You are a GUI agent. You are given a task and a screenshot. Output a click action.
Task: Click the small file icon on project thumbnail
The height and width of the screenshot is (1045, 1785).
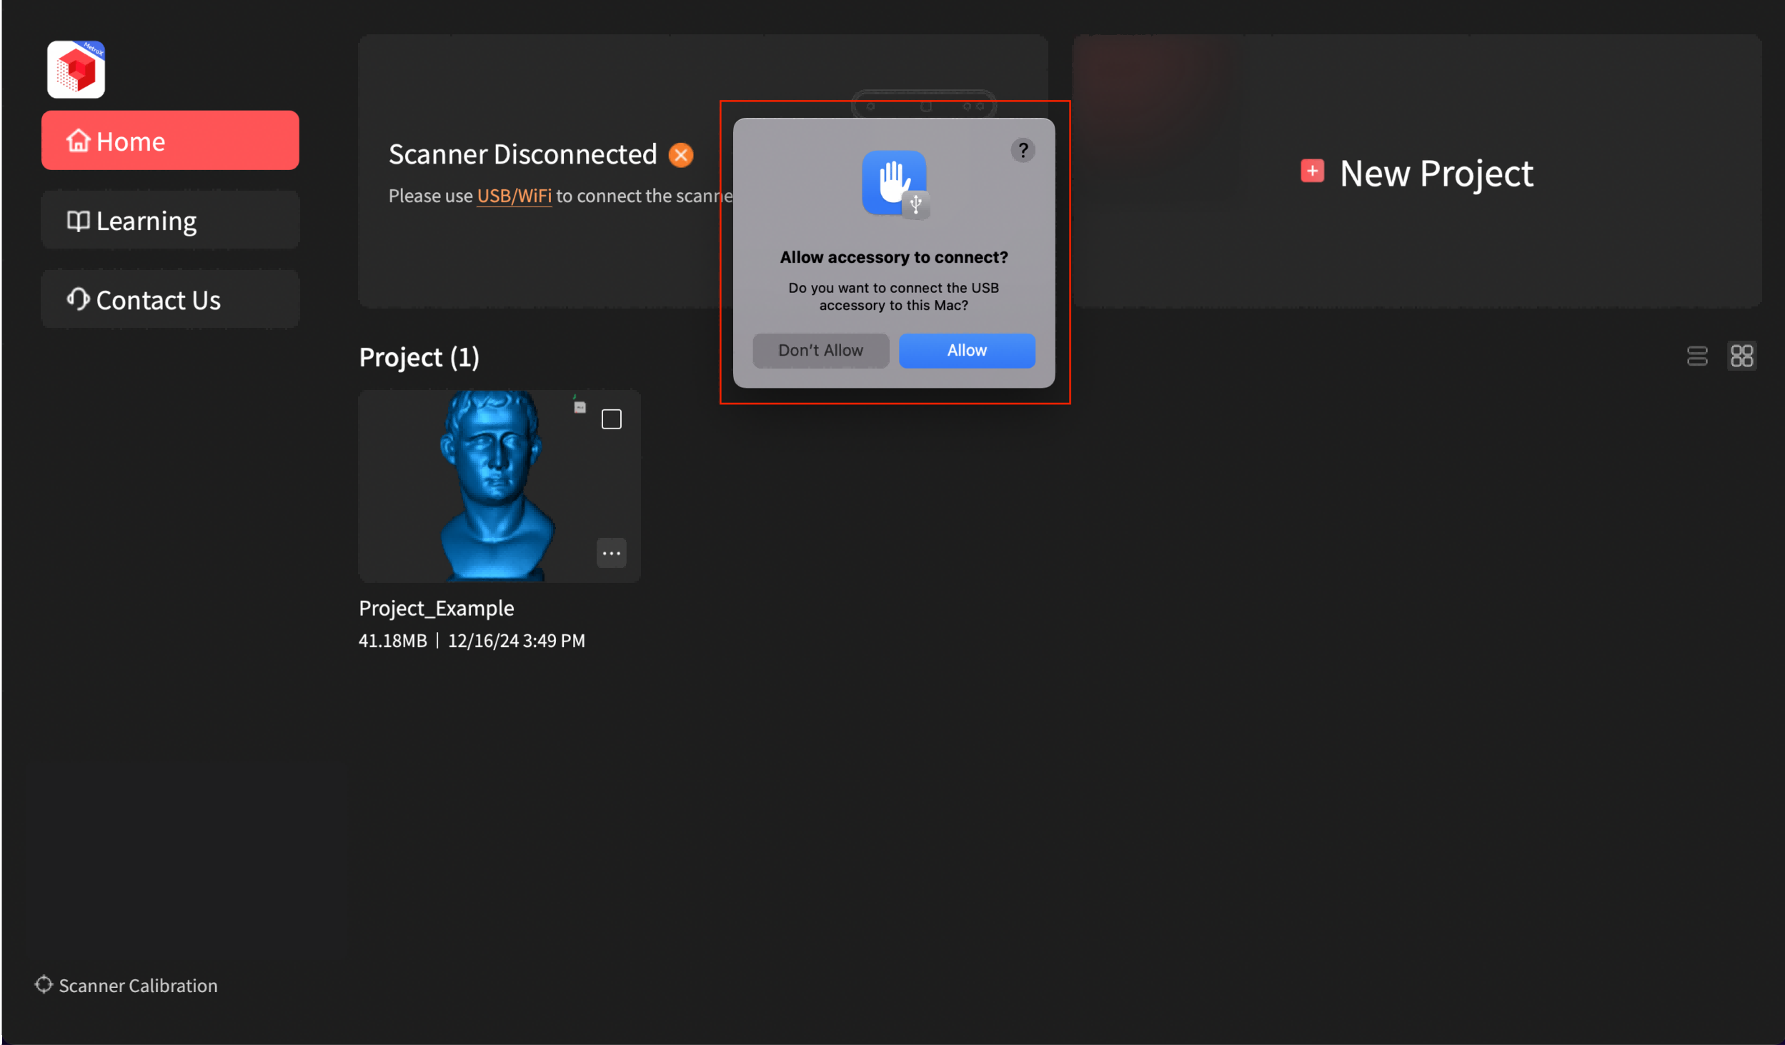(x=580, y=407)
